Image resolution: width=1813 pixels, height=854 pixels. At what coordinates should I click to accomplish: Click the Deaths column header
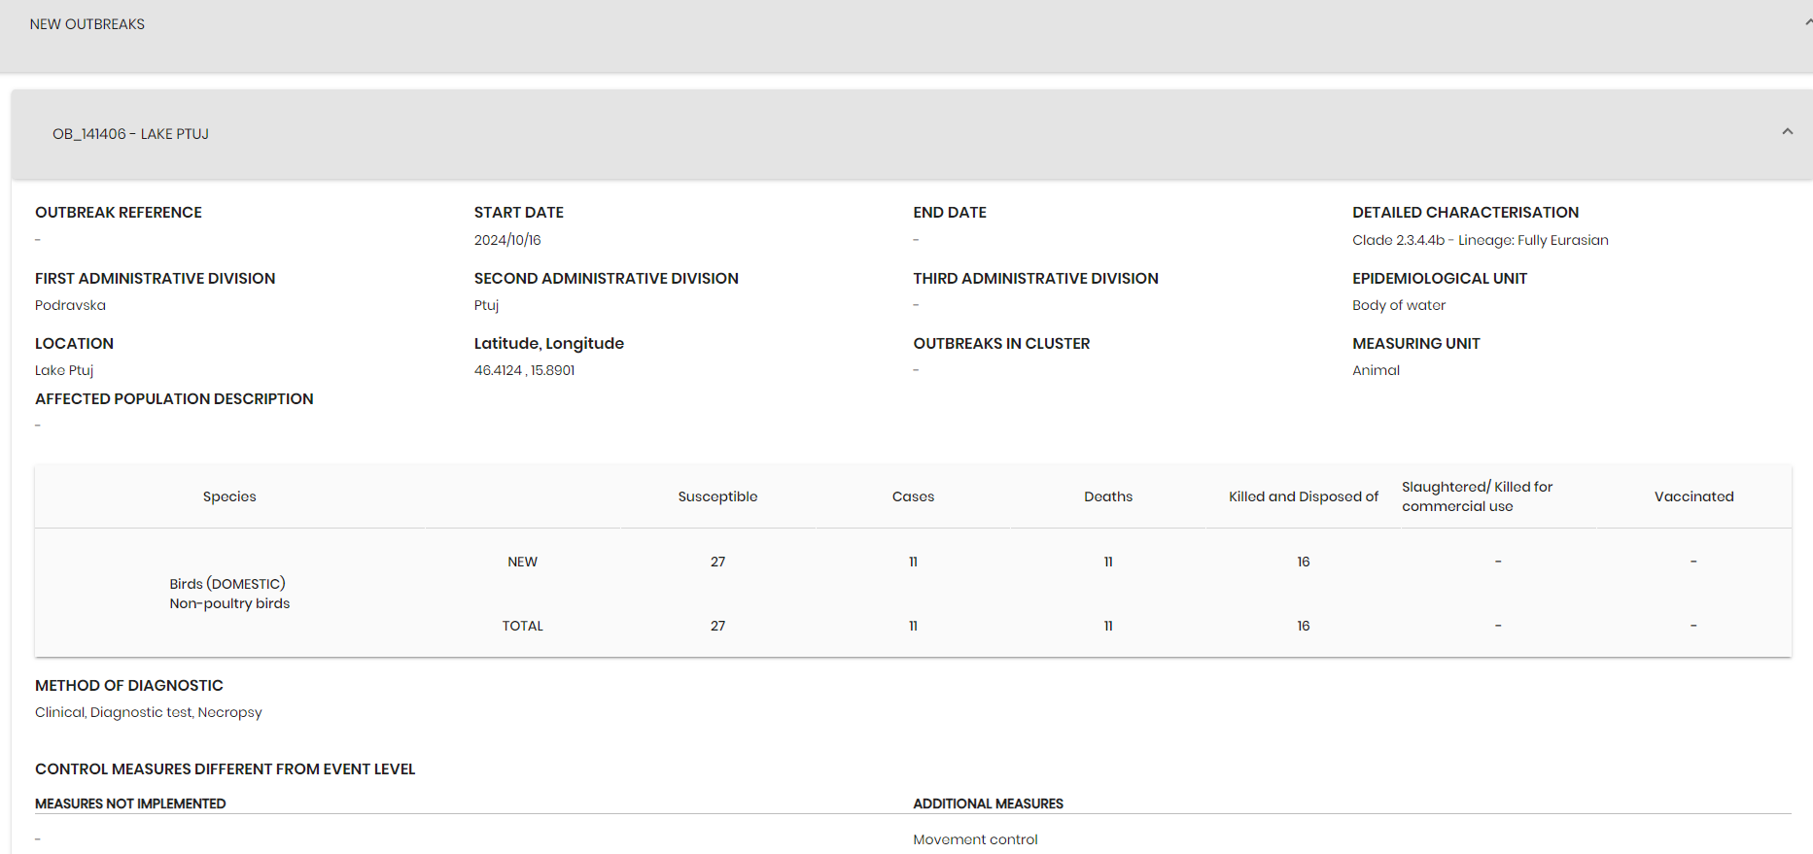1108,496
